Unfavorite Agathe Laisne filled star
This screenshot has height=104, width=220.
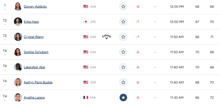(x=123, y=97)
